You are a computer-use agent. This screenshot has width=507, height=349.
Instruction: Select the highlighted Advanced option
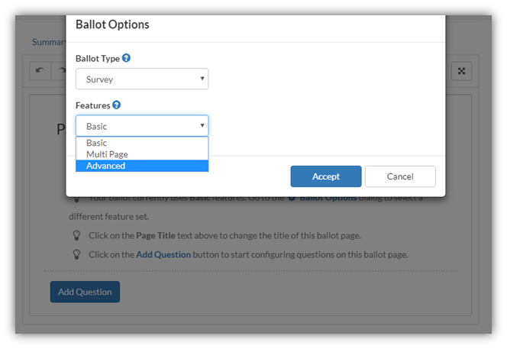(142, 166)
